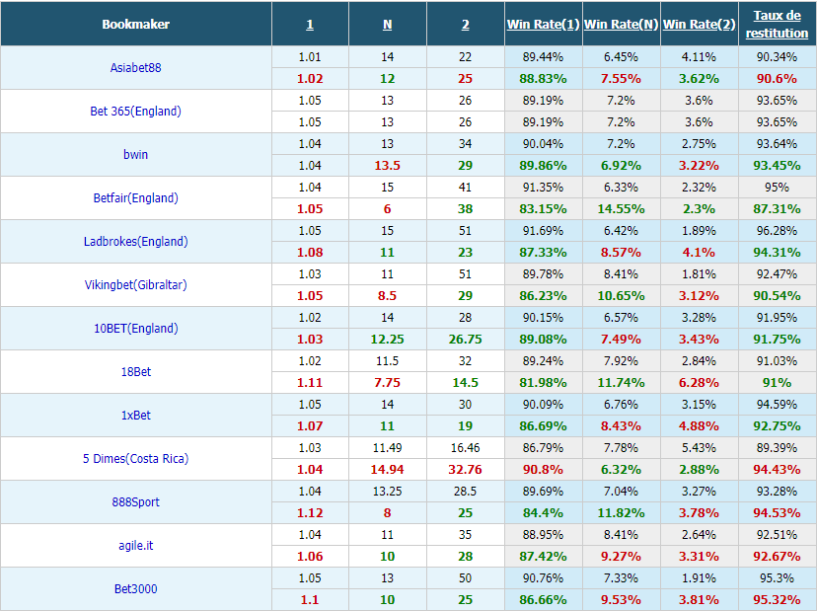
Task: Sort by the 2 column header
Action: coord(466,25)
